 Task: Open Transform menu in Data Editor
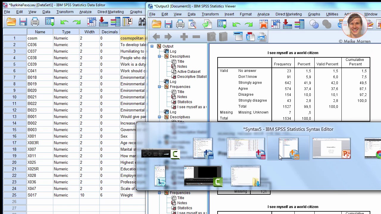click(65, 12)
